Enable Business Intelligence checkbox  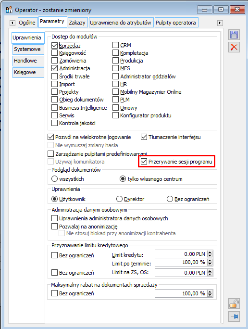click(x=54, y=107)
